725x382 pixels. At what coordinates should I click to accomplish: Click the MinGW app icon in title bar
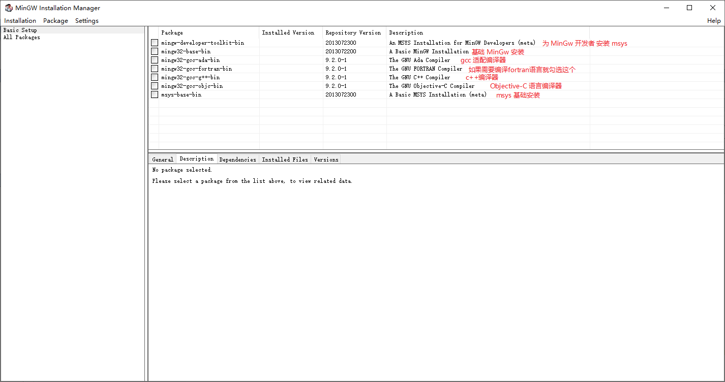pyautogui.click(x=8, y=8)
